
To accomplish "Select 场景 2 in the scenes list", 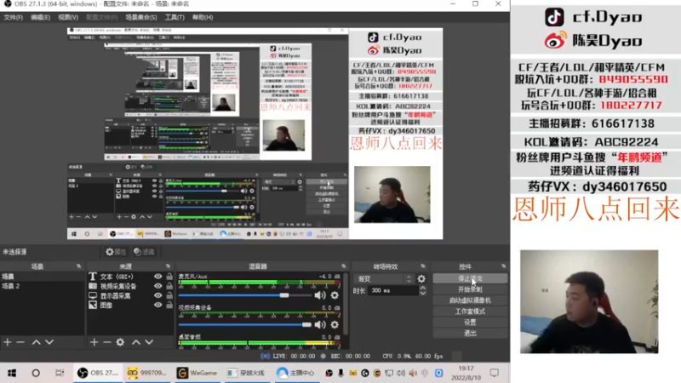I will [x=42, y=286].
